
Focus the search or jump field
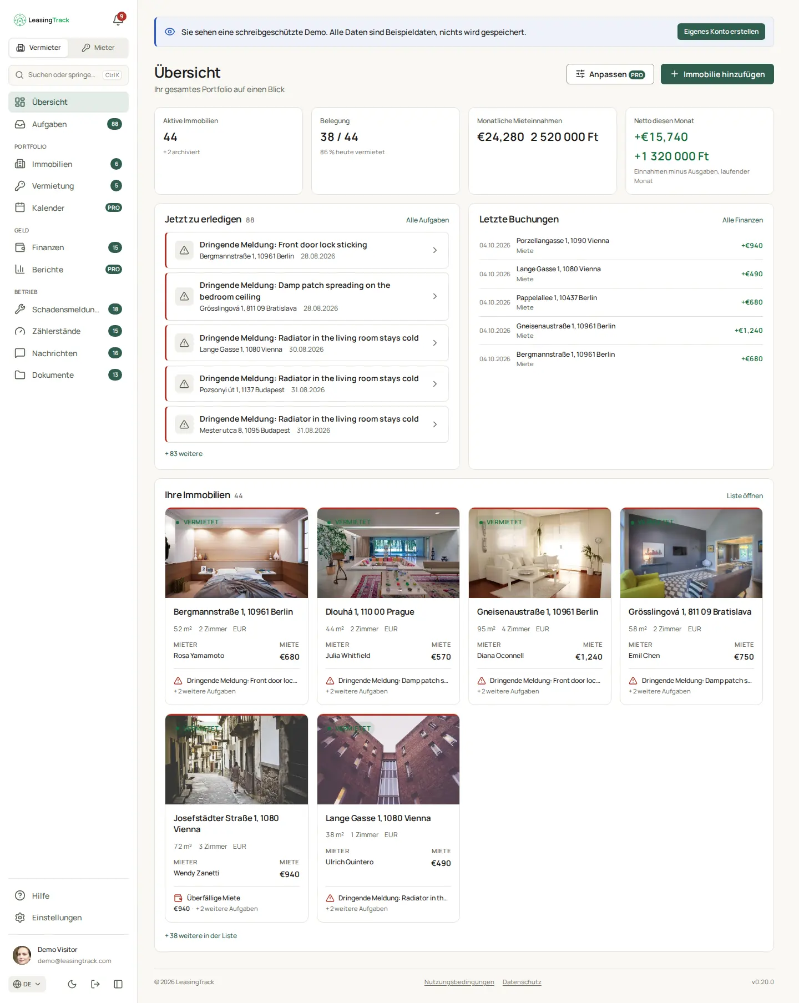click(x=69, y=75)
